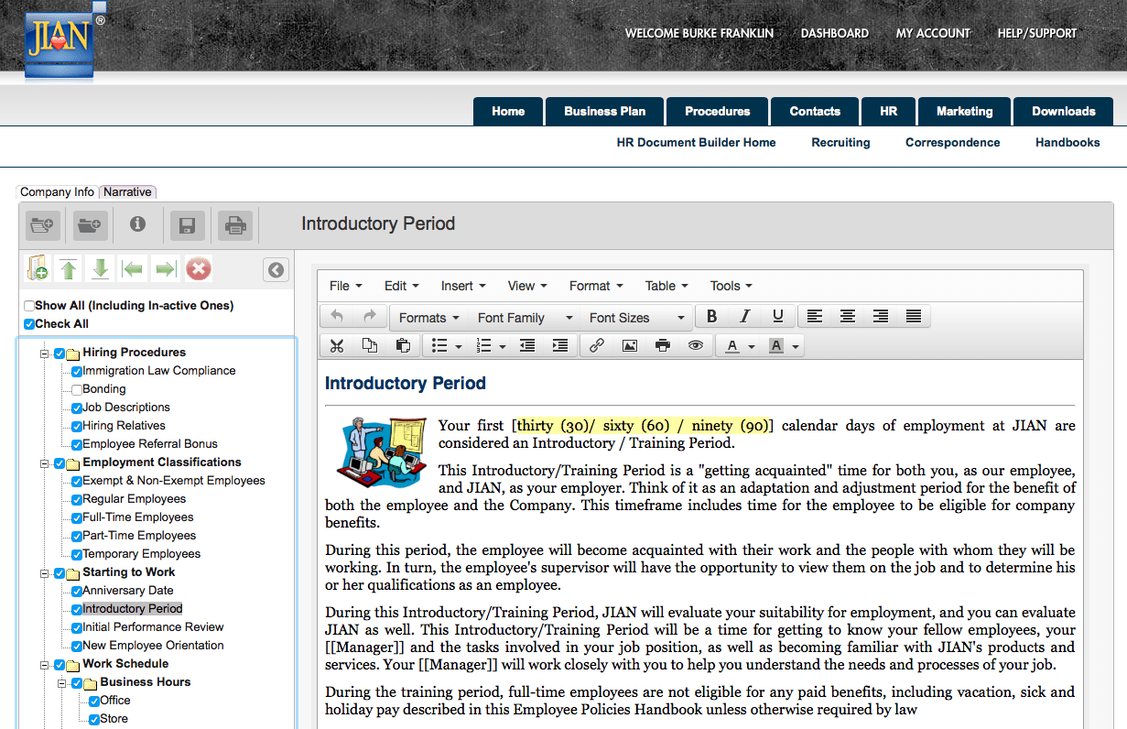Uncheck the Check All checkbox
The width and height of the screenshot is (1127, 729).
tap(29, 324)
